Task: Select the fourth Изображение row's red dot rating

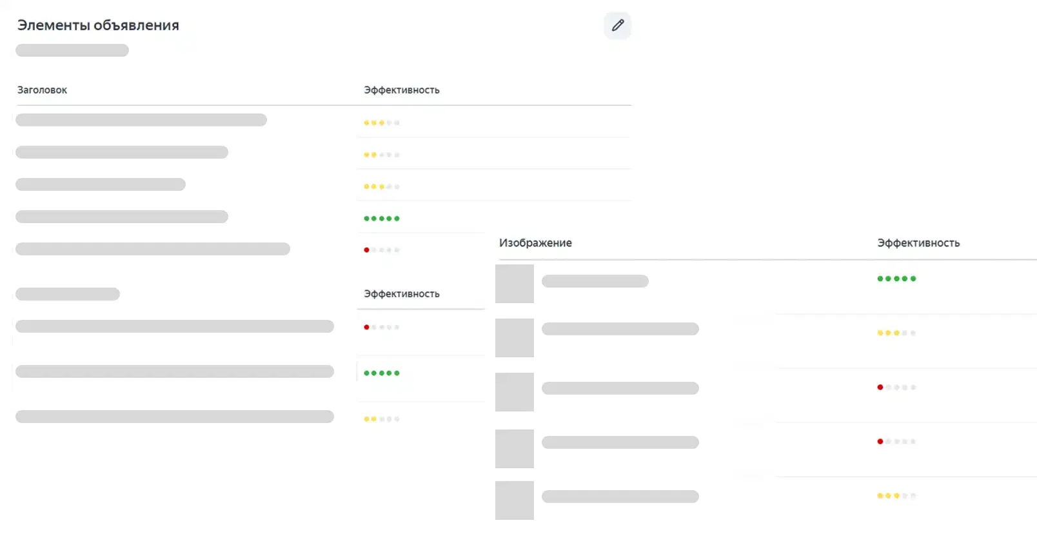Action: 896,442
